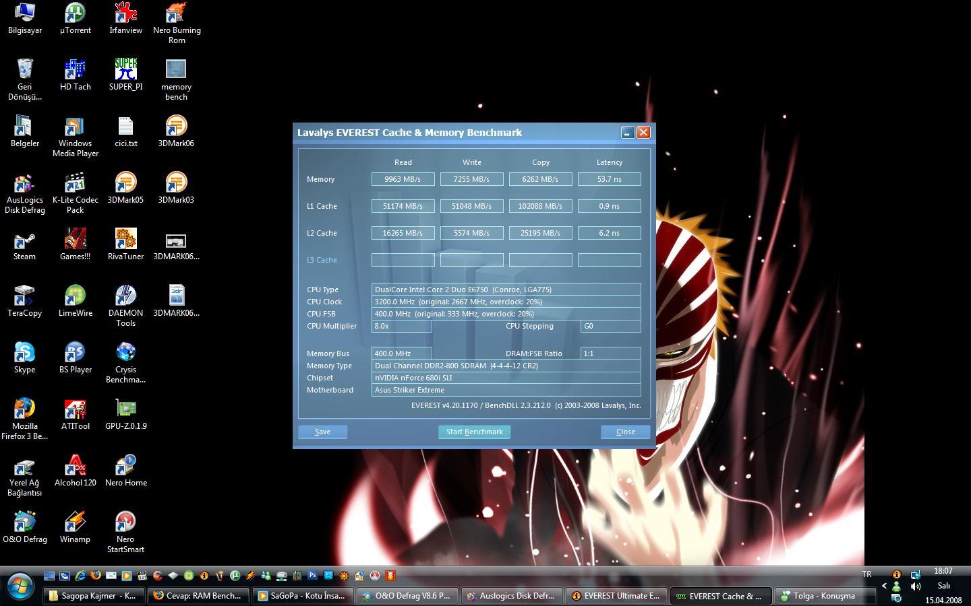This screenshot has width=971, height=606.
Task: Open the cici.txt file
Action: (x=125, y=131)
